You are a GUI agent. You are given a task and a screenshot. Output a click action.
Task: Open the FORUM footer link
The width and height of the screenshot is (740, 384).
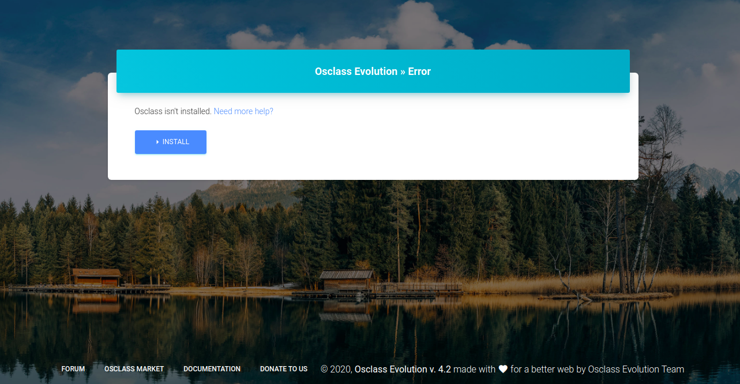click(x=73, y=369)
